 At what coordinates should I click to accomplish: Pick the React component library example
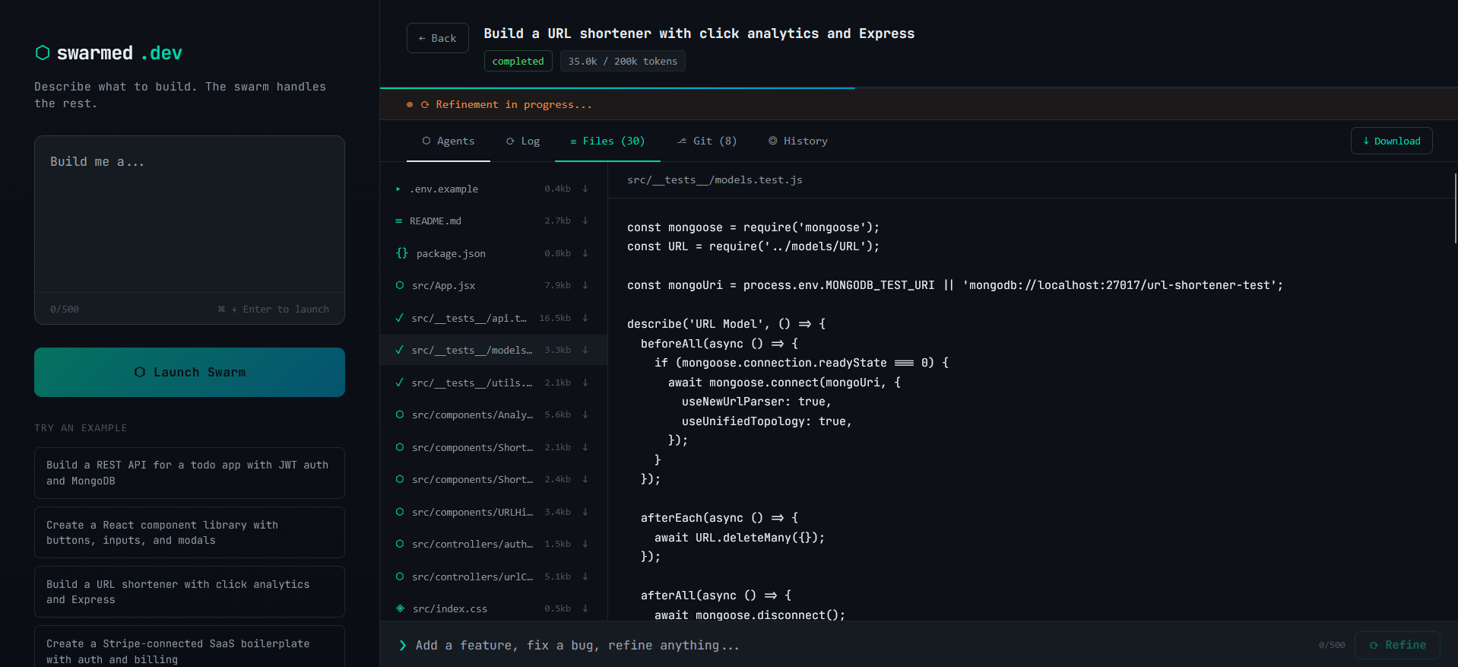click(x=189, y=532)
